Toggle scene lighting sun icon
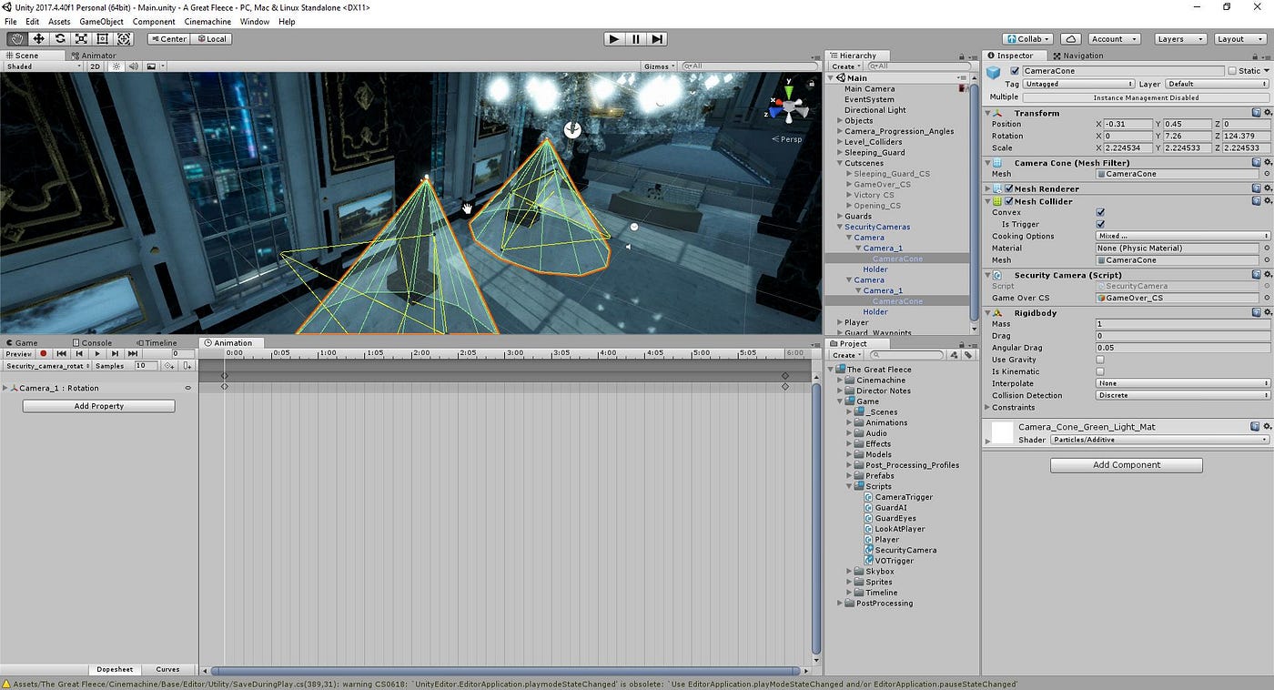The image size is (1274, 690). pos(116,66)
